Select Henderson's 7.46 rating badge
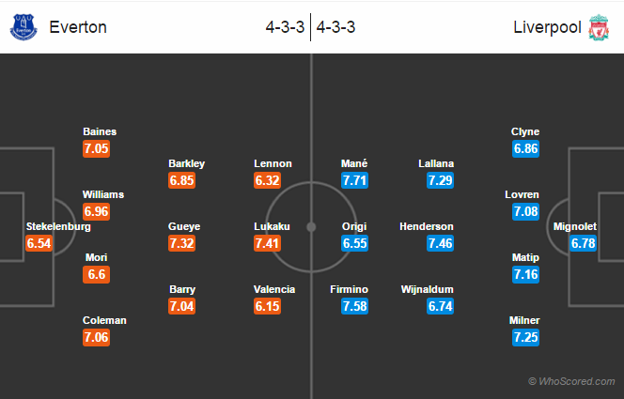Viewport: 624px width, 399px height. click(x=440, y=243)
